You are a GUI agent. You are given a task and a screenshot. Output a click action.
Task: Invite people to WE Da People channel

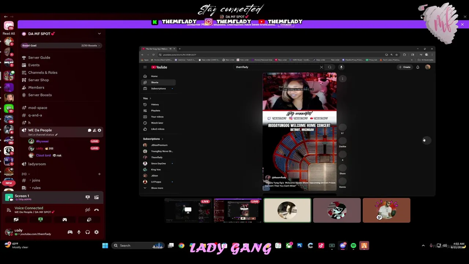point(95,130)
